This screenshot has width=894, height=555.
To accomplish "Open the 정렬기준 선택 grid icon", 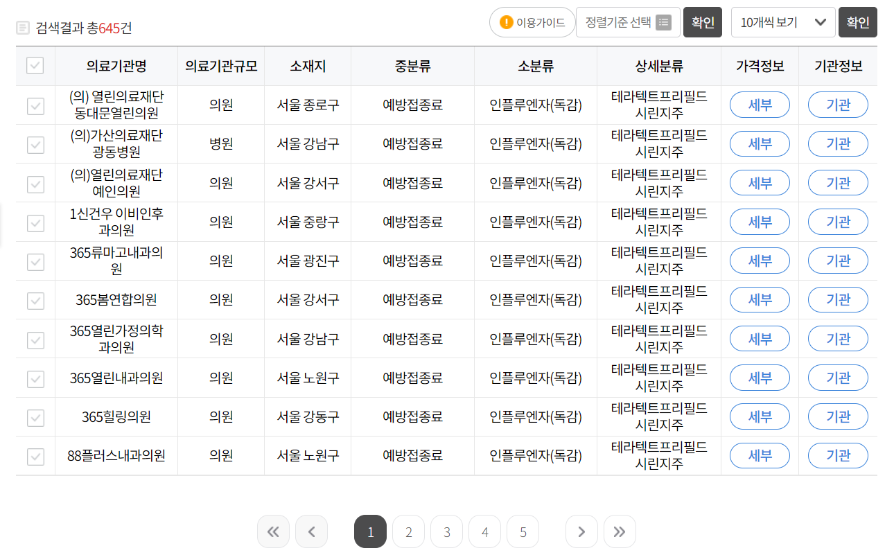I will pos(663,22).
